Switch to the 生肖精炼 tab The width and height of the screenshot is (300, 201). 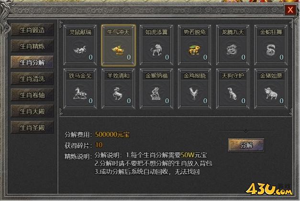(x=32, y=46)
